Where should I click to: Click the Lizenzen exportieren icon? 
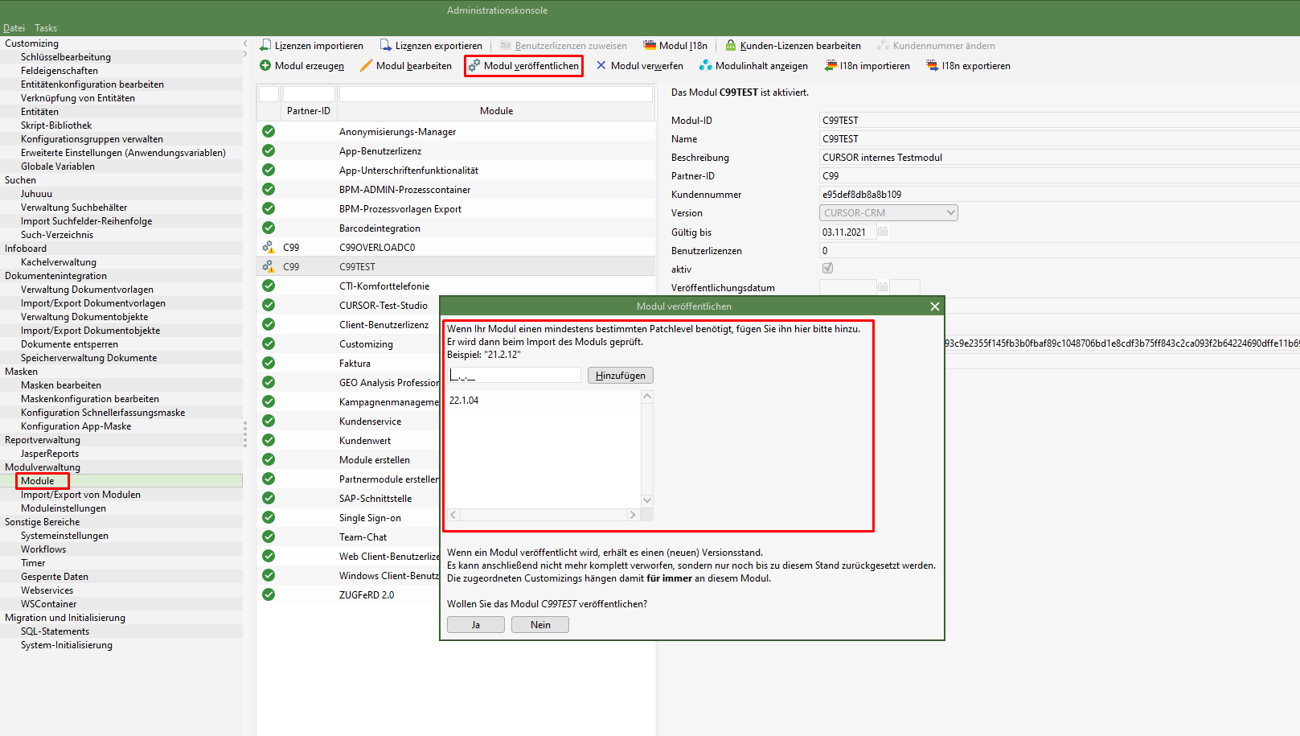click(x=385, y=46)
